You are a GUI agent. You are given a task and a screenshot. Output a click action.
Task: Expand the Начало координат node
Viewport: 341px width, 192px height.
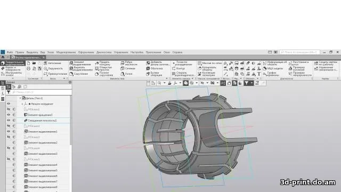click(x=22, y=104)
